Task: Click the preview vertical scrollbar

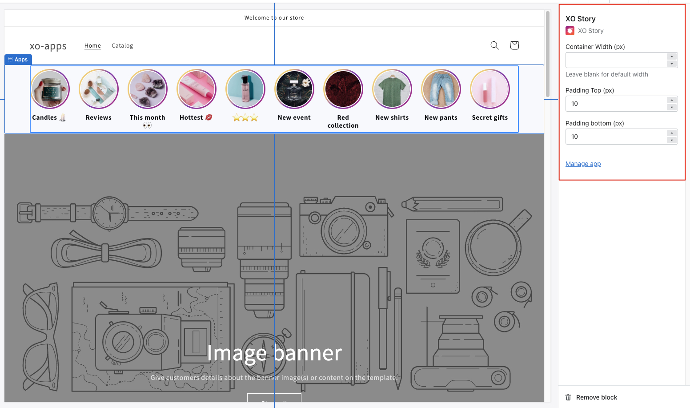Action: (548, 53)
